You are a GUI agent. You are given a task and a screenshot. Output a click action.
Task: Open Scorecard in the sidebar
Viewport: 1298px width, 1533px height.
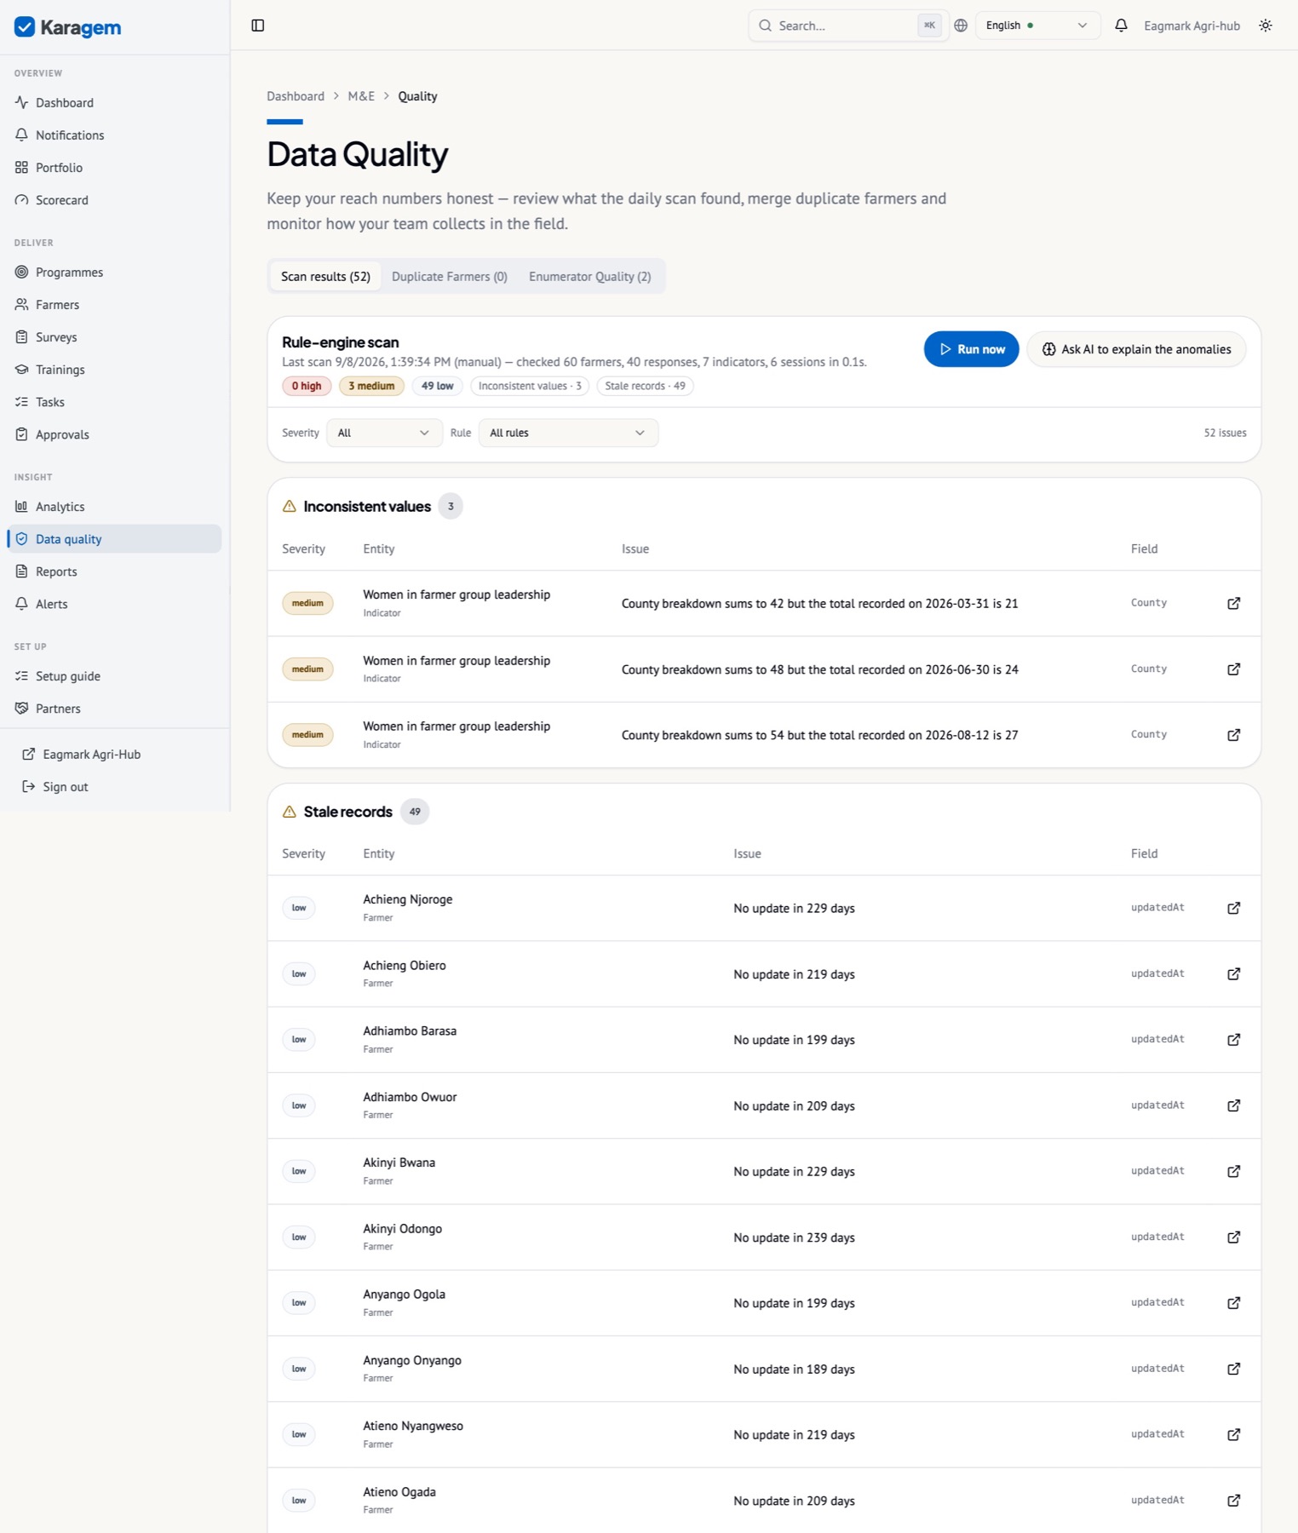[115, 200]
